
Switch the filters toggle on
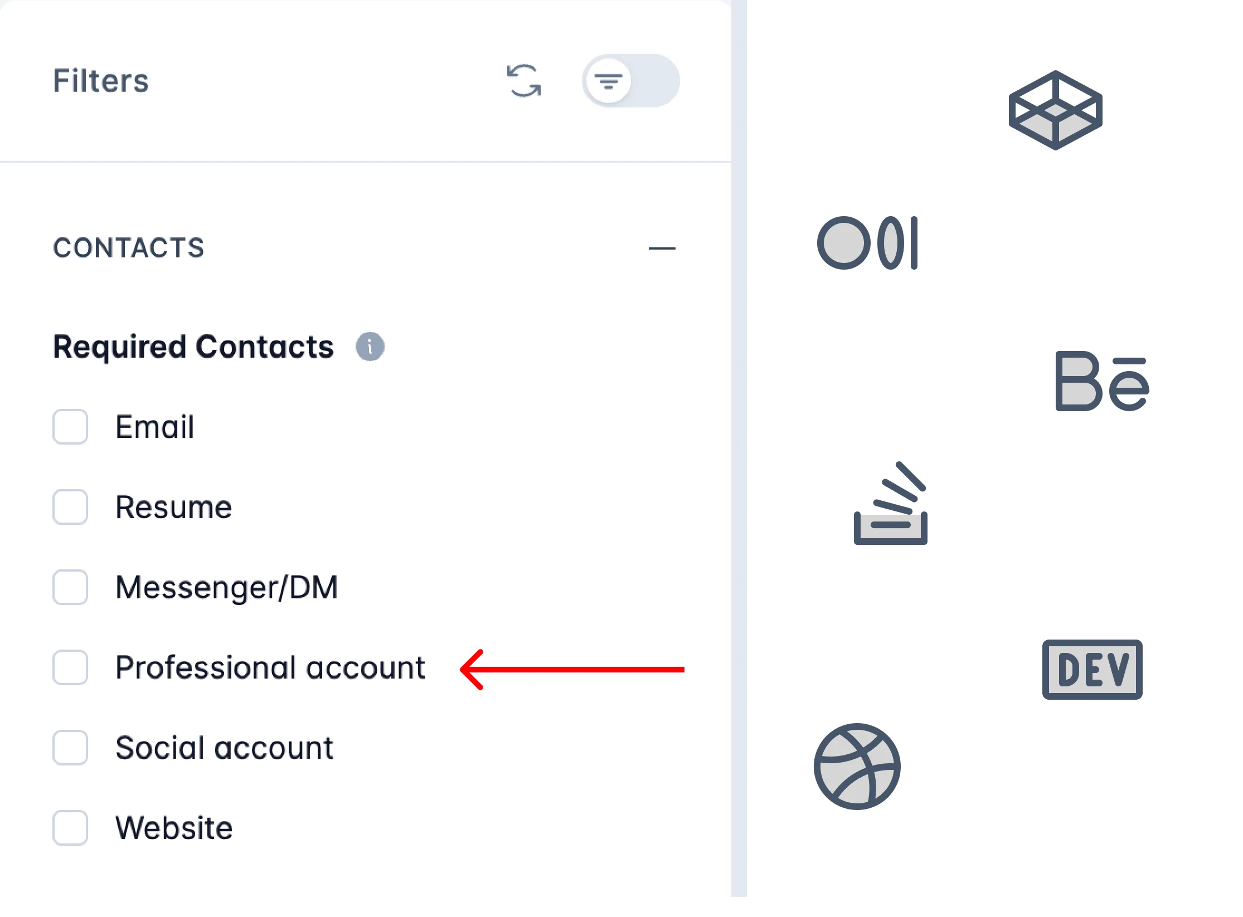pyautogui.click(x=630, y=81)
